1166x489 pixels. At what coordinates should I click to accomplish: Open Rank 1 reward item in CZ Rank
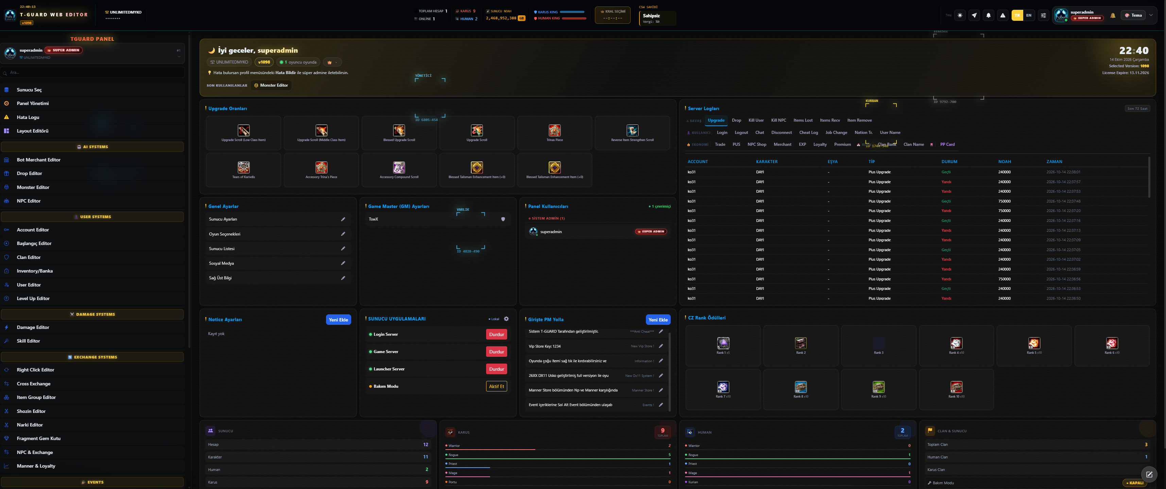pyautogui.click(x=723, y=346)
